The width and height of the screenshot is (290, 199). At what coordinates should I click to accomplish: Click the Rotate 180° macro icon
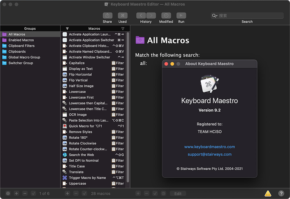tap(65, 138)
